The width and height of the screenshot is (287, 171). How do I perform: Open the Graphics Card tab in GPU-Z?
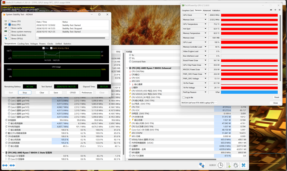[188, 10]
